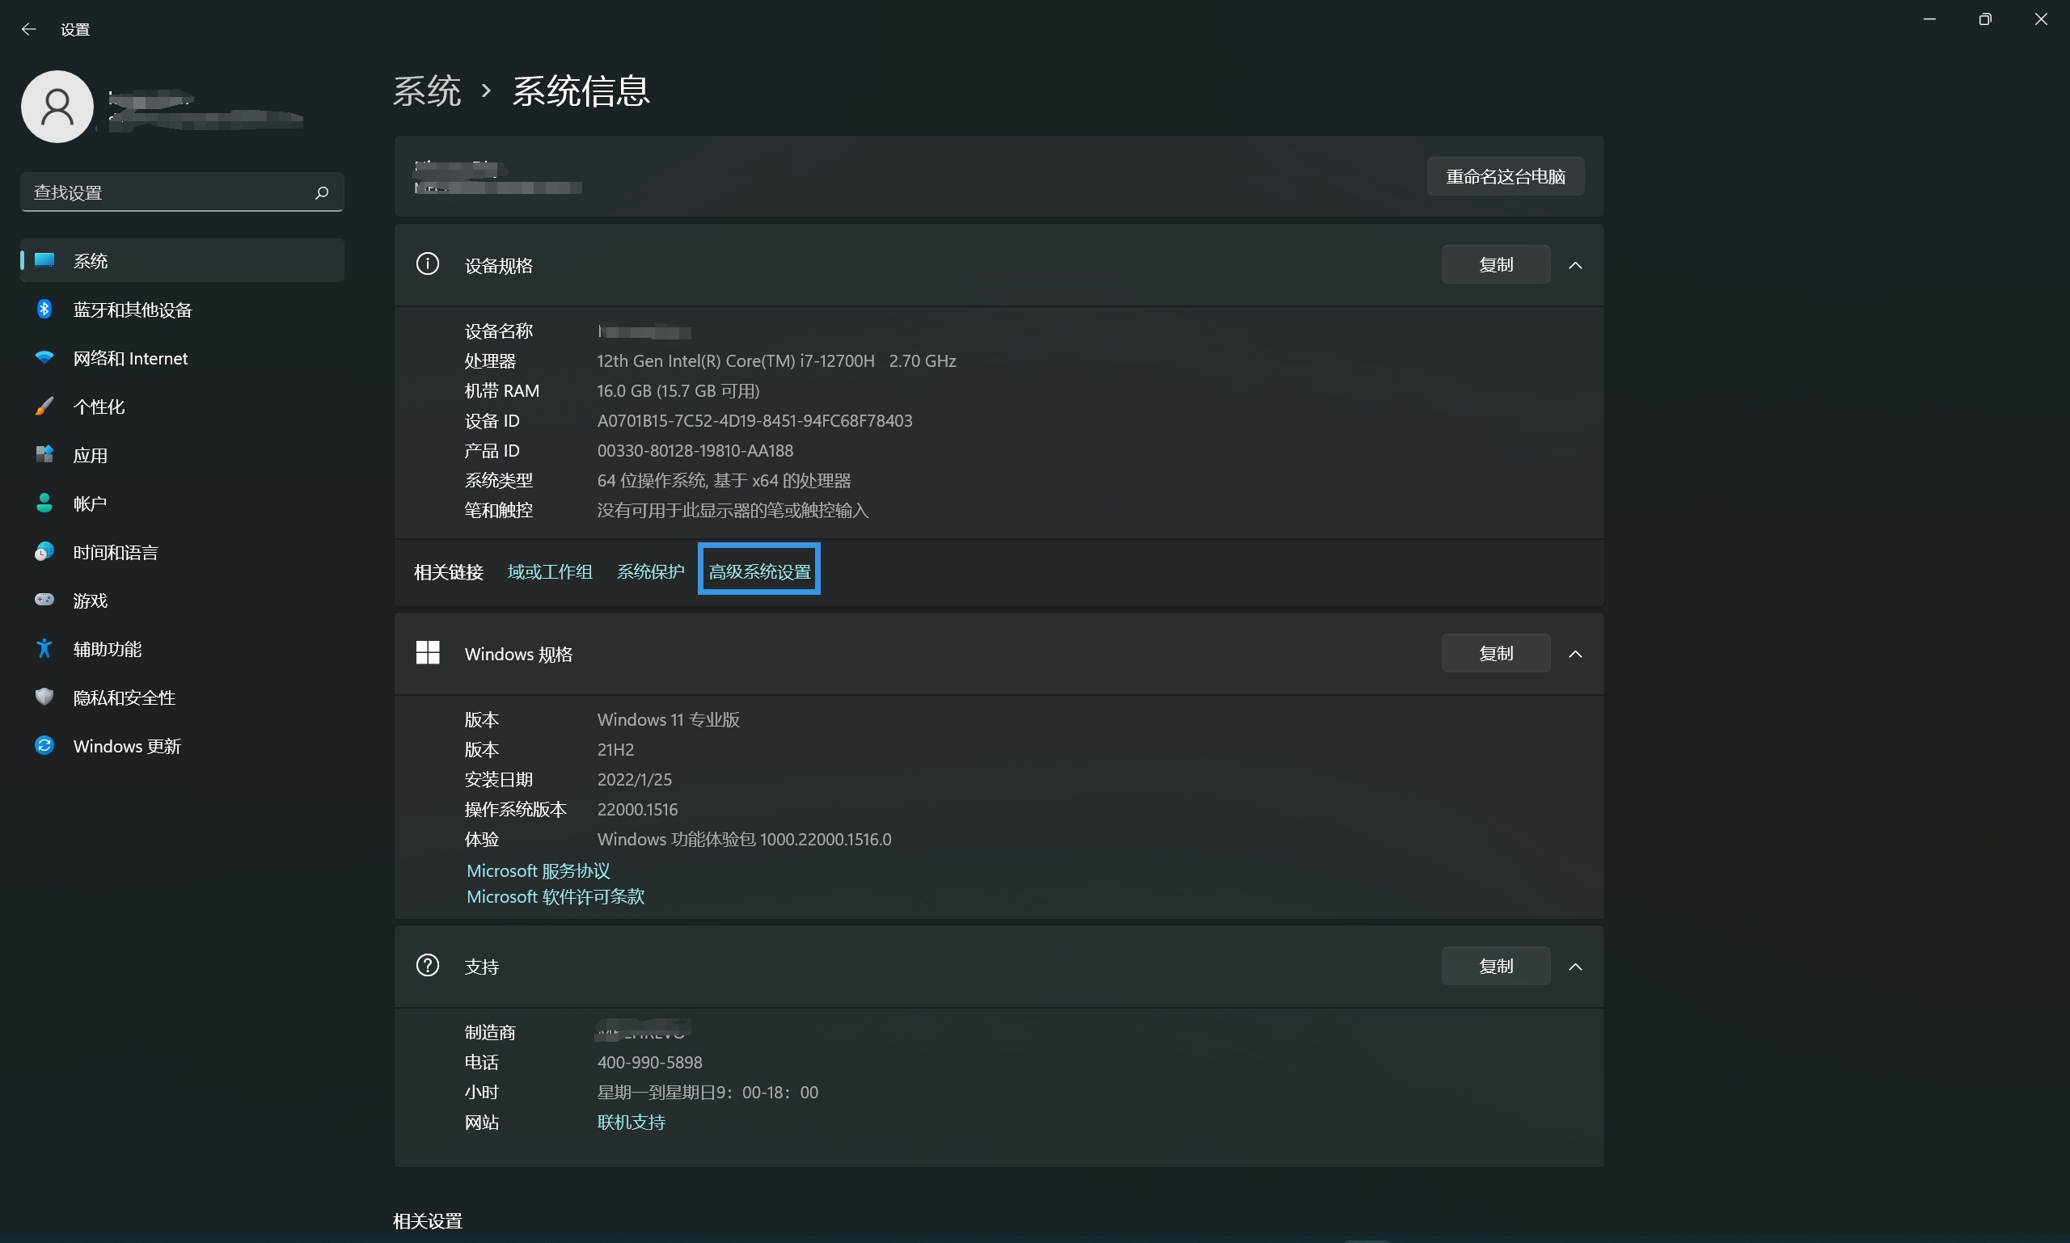Collapse the 设备规格 section chevron
The width and height of the screenshot is (2070, 1243).
click(1576, 266)
